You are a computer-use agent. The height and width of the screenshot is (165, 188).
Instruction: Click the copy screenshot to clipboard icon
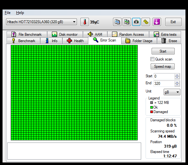click(x=127, y=22)
